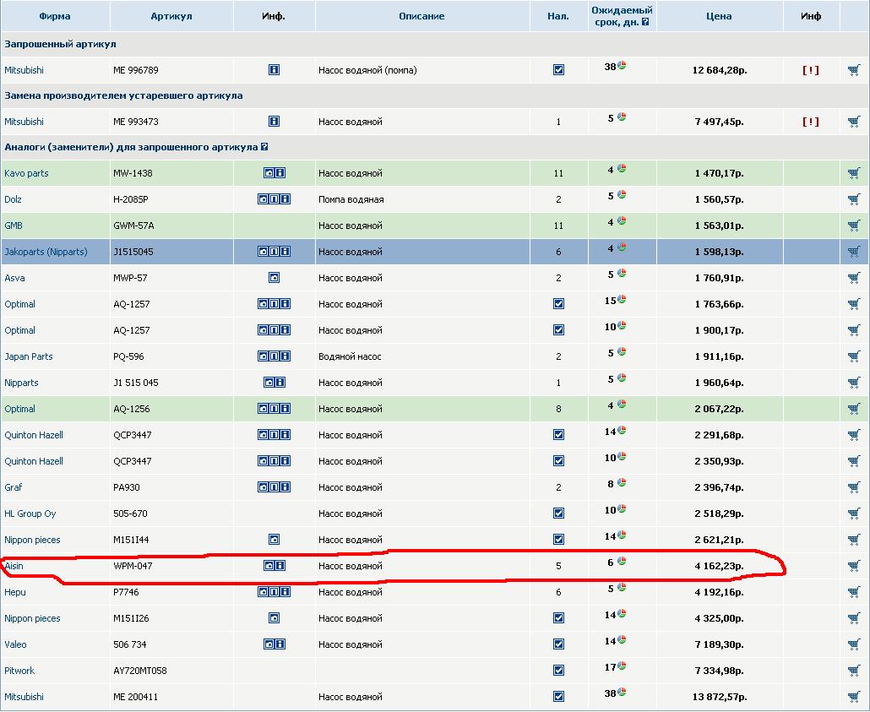Click photo icon for Nippon pieces M151I44
Screen dimensions: 870x712
point(274,540)
